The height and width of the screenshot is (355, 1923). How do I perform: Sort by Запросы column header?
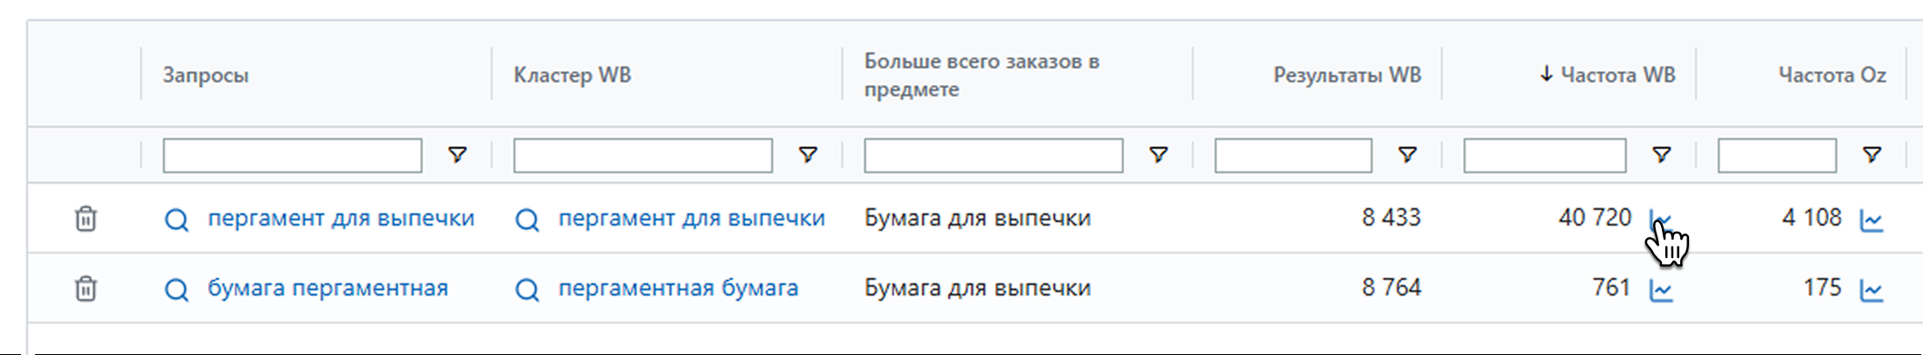(206, 75)
